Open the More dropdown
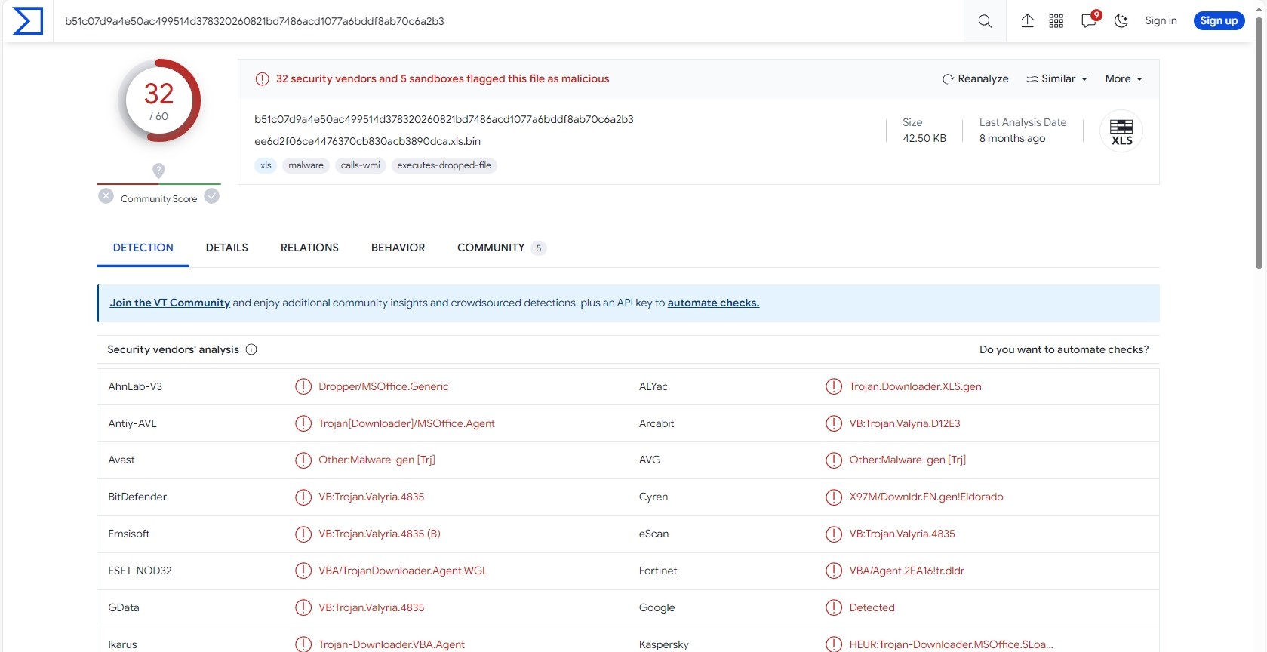1267x652 pixels. point(1124,78)
